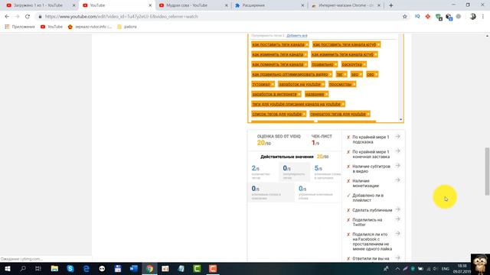Click the red diamond extension icon
This screenshot has width=490, height=275.
pos(427,17)
